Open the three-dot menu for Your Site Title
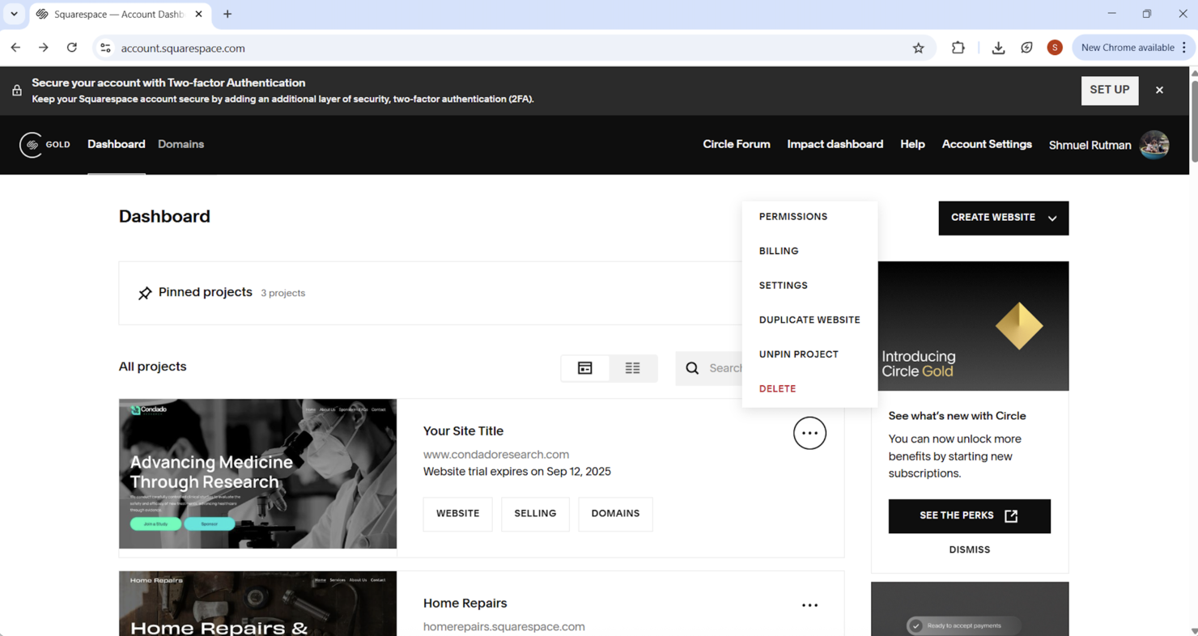The width and height of the screenshot is (1198, 636). [x=809, y=433]
